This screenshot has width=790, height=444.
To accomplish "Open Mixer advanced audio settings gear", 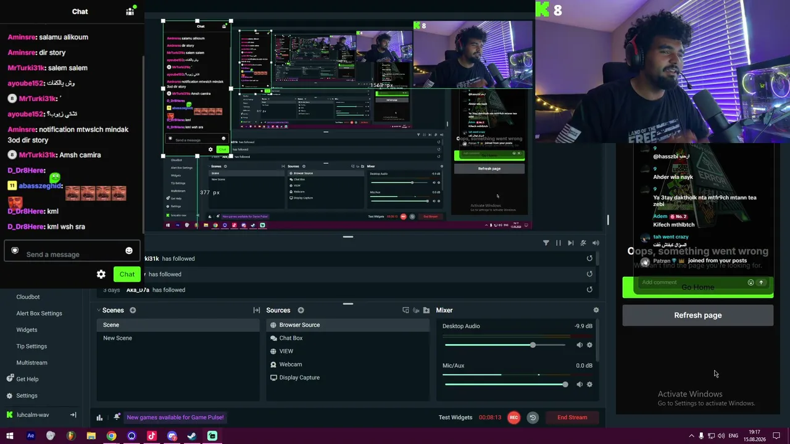I will pos(596,310).
